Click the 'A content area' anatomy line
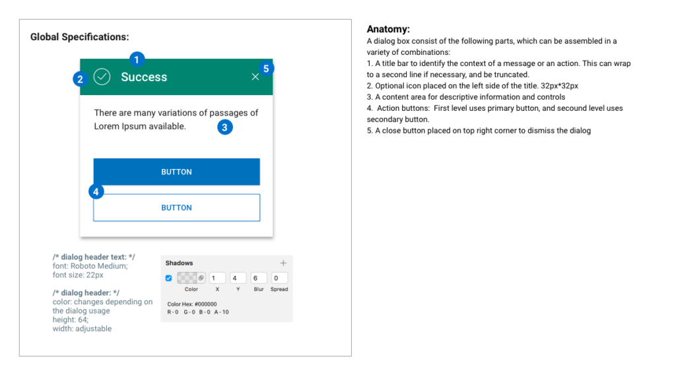Viewport: 676px width, 371px height. tap(466, 97)
